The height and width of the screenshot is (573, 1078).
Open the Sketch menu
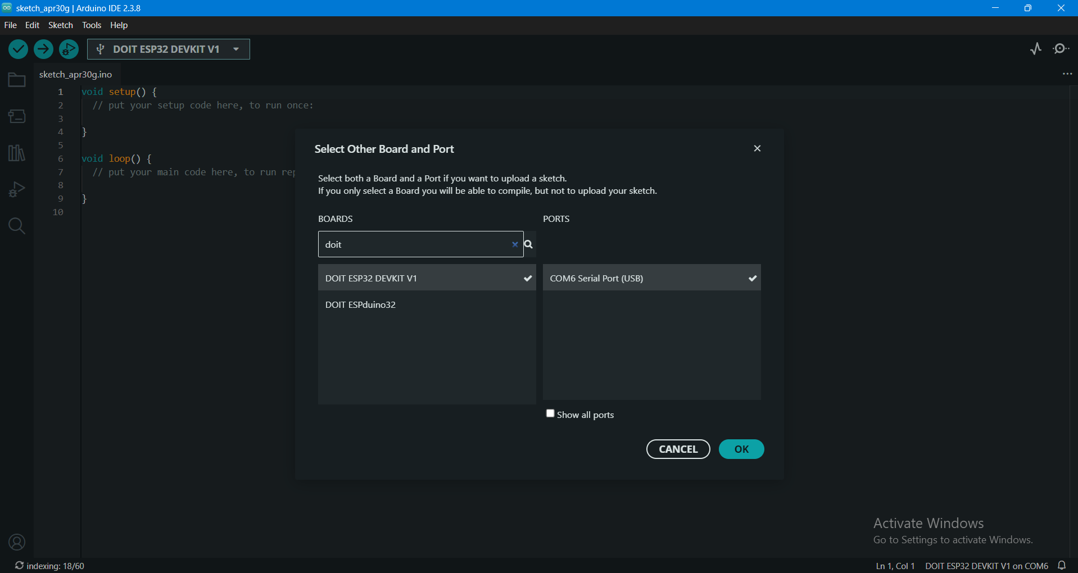coord(61,25)
